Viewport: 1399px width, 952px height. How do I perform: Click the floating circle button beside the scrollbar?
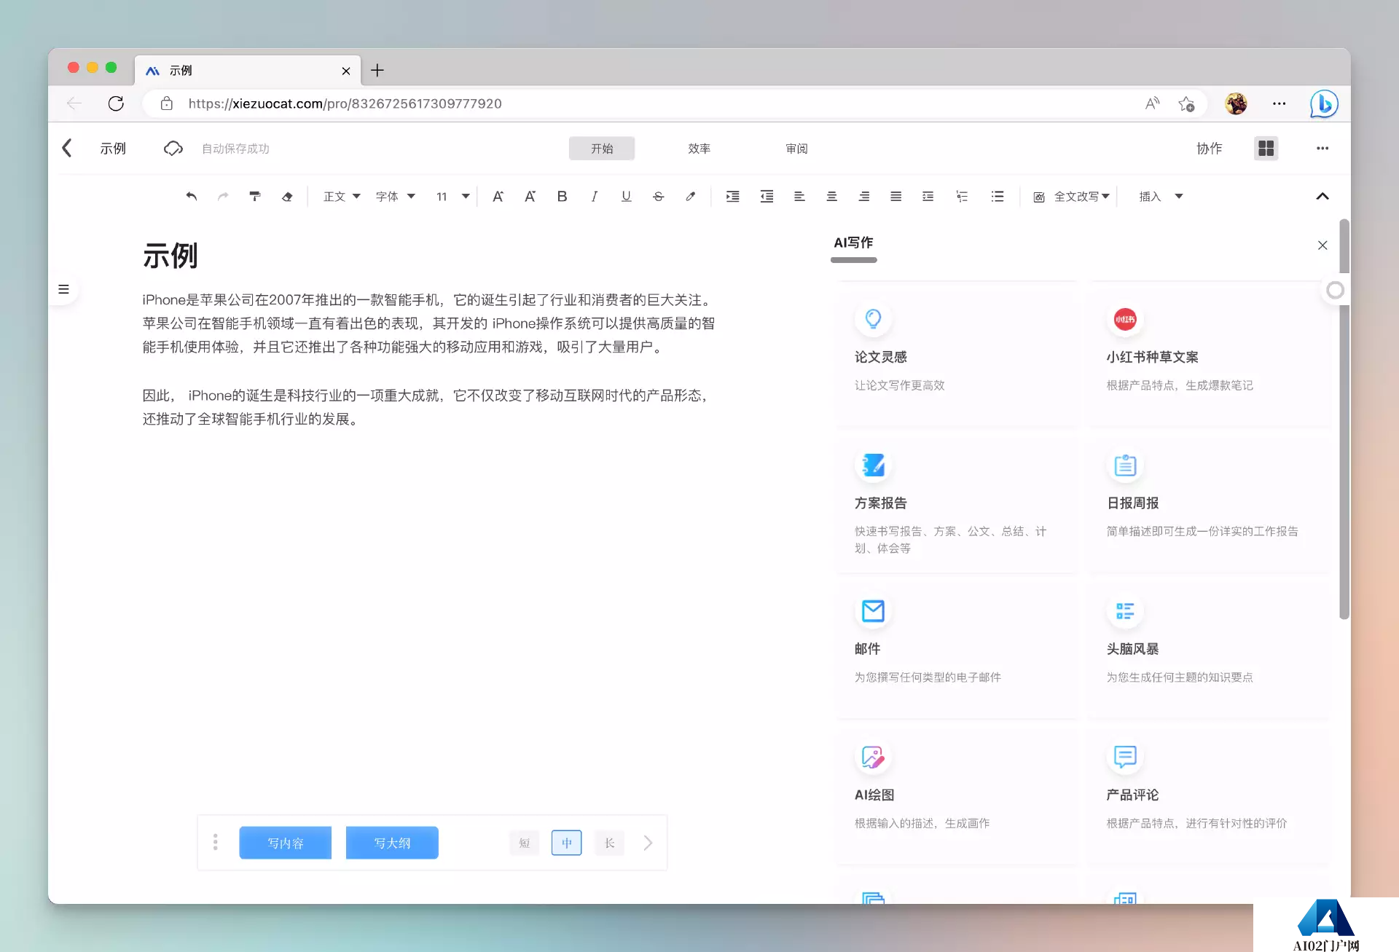coord(1335,291)
